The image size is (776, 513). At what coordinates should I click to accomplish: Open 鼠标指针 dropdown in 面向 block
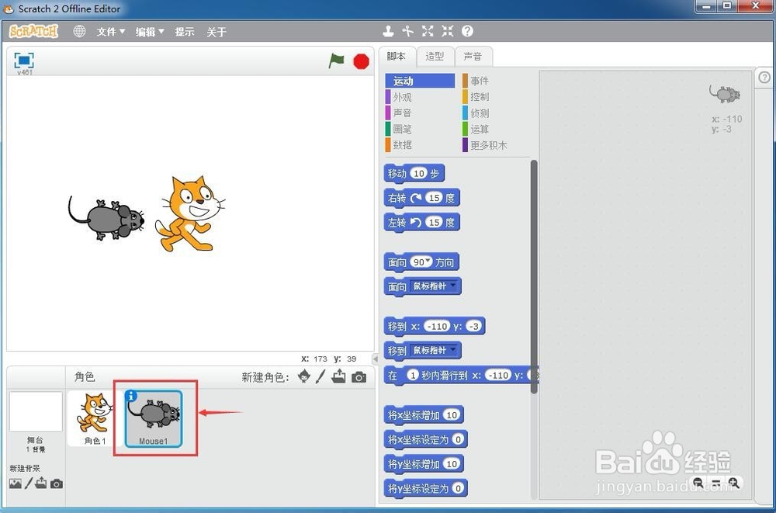434,286
